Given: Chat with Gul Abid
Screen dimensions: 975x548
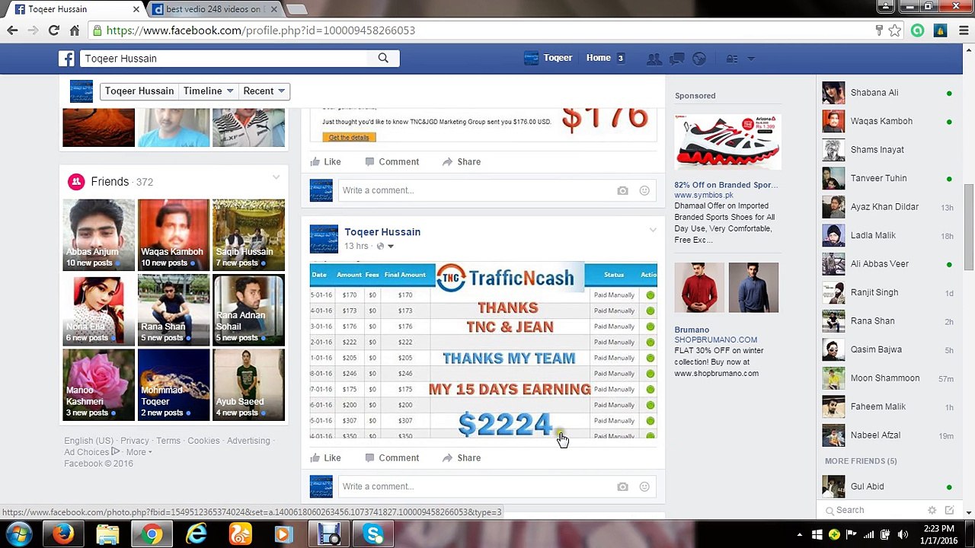Looking at the screenshot, I should [888, 486].
